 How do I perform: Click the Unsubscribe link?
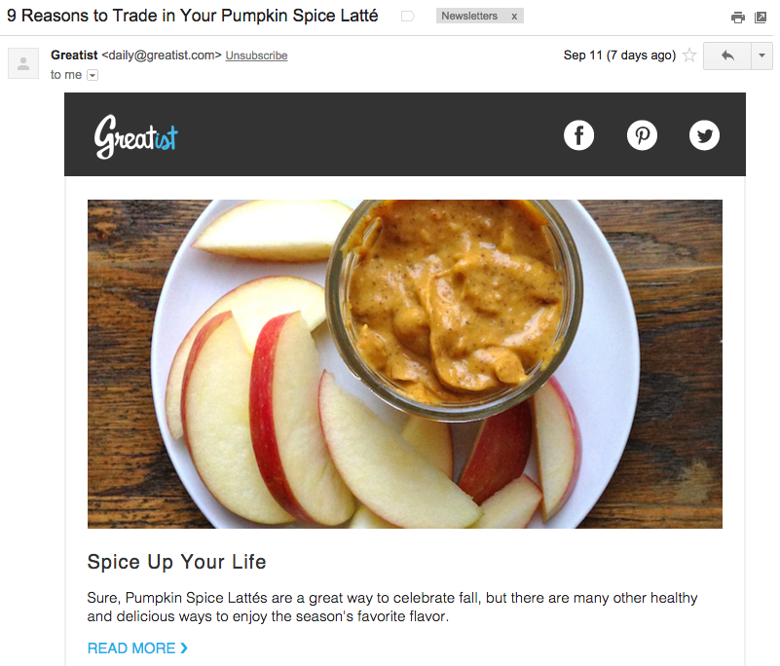pos(257,55)
